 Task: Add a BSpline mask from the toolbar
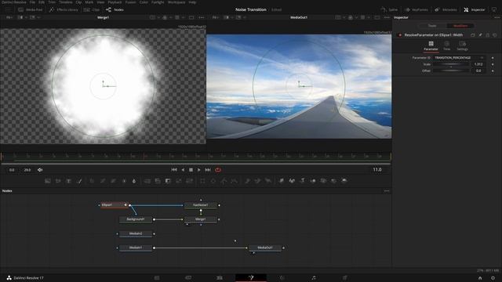[235, 181]
